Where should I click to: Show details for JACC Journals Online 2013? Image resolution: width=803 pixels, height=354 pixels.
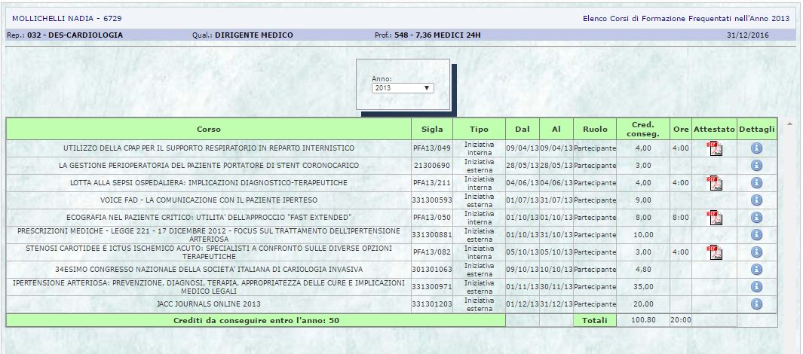pos(756,304)
